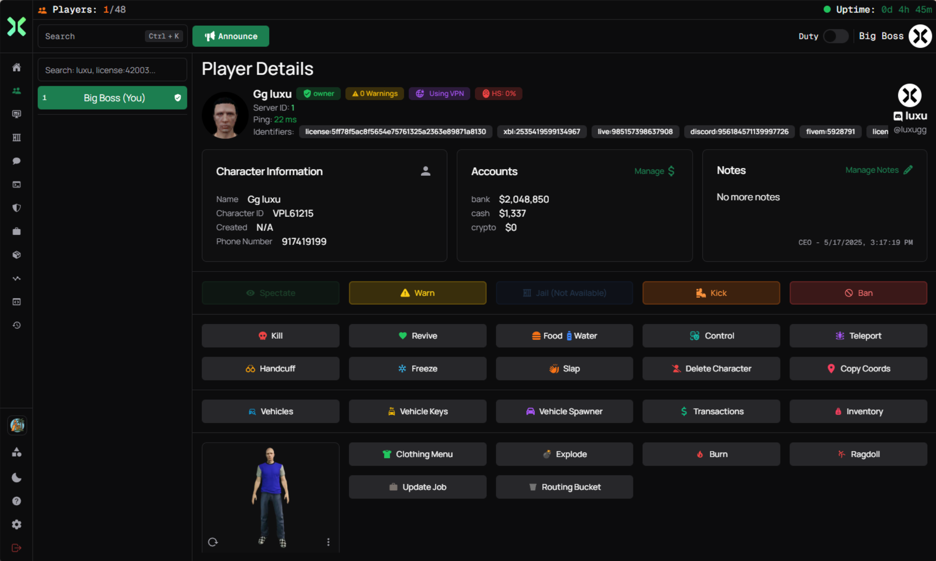Select the server logo thumbnail in the sidebar
The image size is (936, 561).
(x=16, y=425)
